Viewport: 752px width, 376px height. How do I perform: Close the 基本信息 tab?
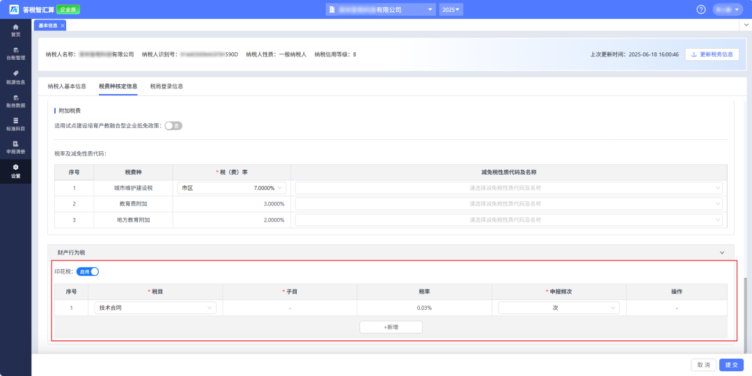pos(63,26)
